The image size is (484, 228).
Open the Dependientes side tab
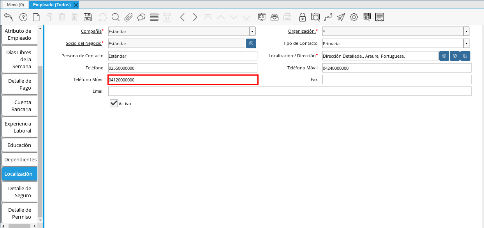point(19,159)
